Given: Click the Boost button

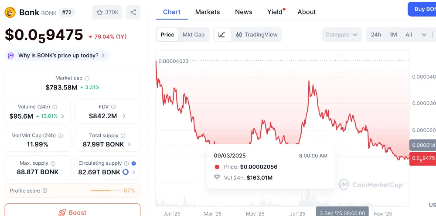Looking at the screenshot, I should click(72, 212).
